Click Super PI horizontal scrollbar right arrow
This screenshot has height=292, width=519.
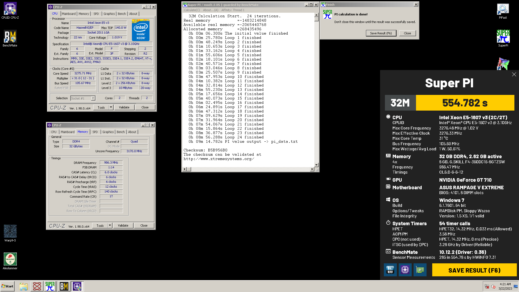click(312, 169)
